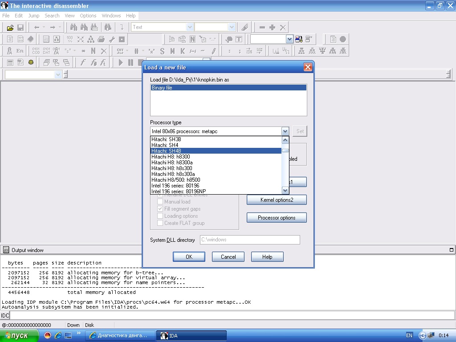Click the Save floppy disk icon

pyautogui.click(x=20, y=28)
